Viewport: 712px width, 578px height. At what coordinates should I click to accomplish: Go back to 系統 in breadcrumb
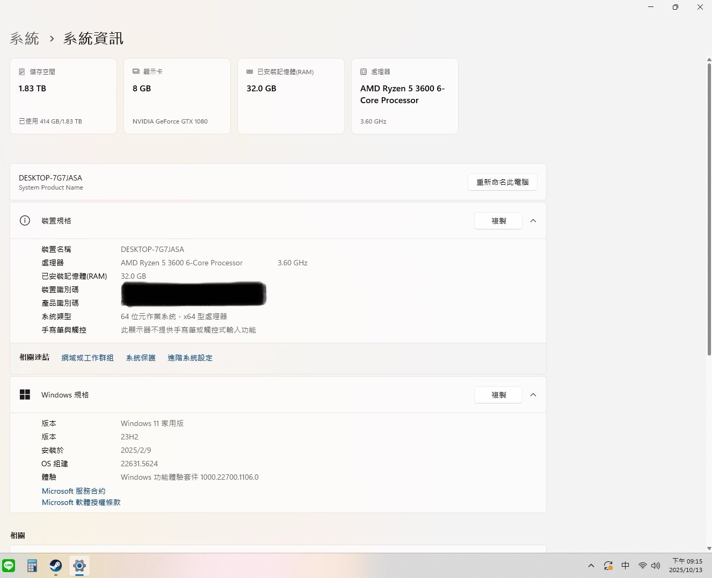pos(25,39)
